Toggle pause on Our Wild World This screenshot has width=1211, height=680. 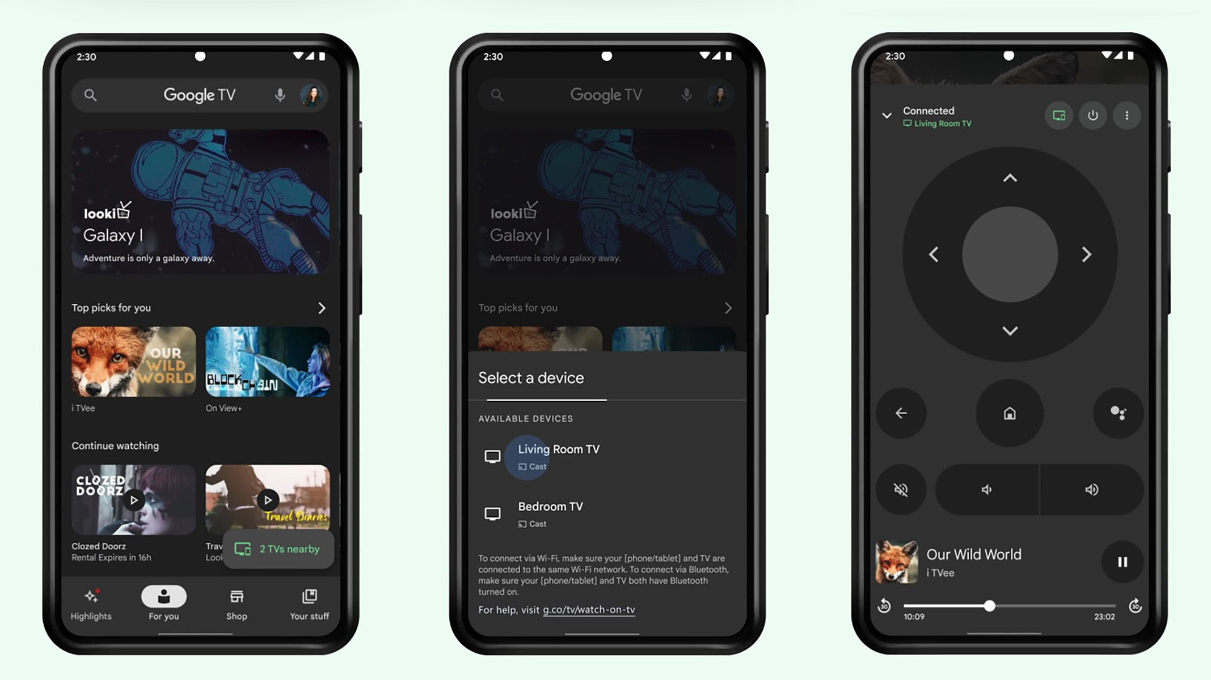[1123, 561]
